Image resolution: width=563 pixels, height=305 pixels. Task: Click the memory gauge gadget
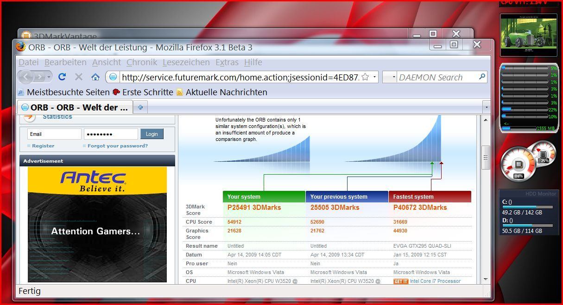(x=544, y=154)
